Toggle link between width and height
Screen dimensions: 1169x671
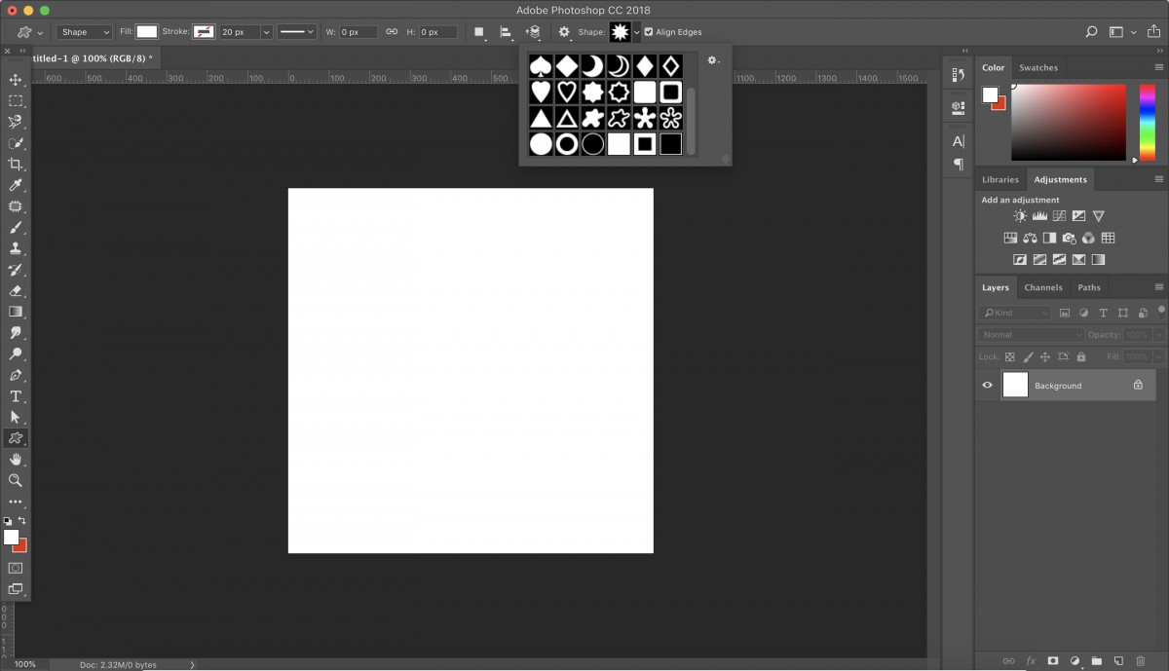click(392, 32)
